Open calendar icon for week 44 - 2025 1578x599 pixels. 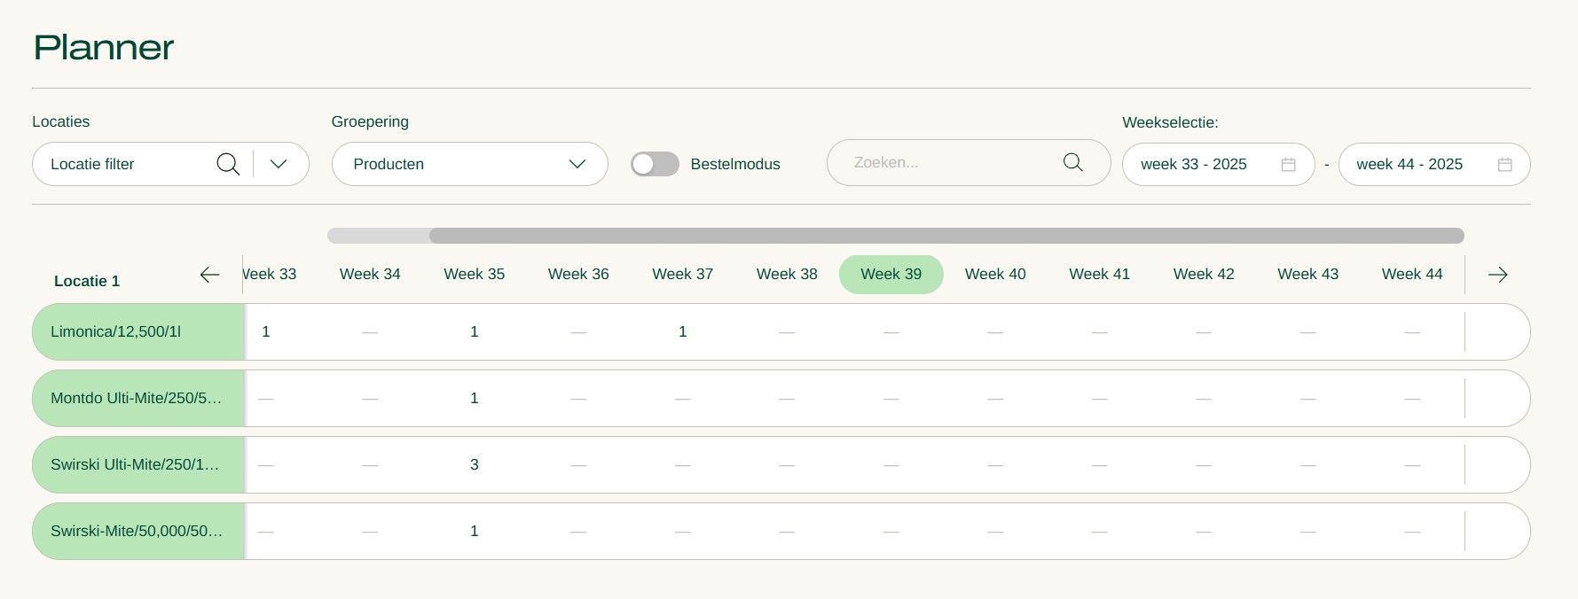[1505, 165]
